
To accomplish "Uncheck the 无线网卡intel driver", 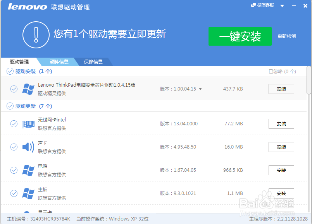I will [14, 124].
